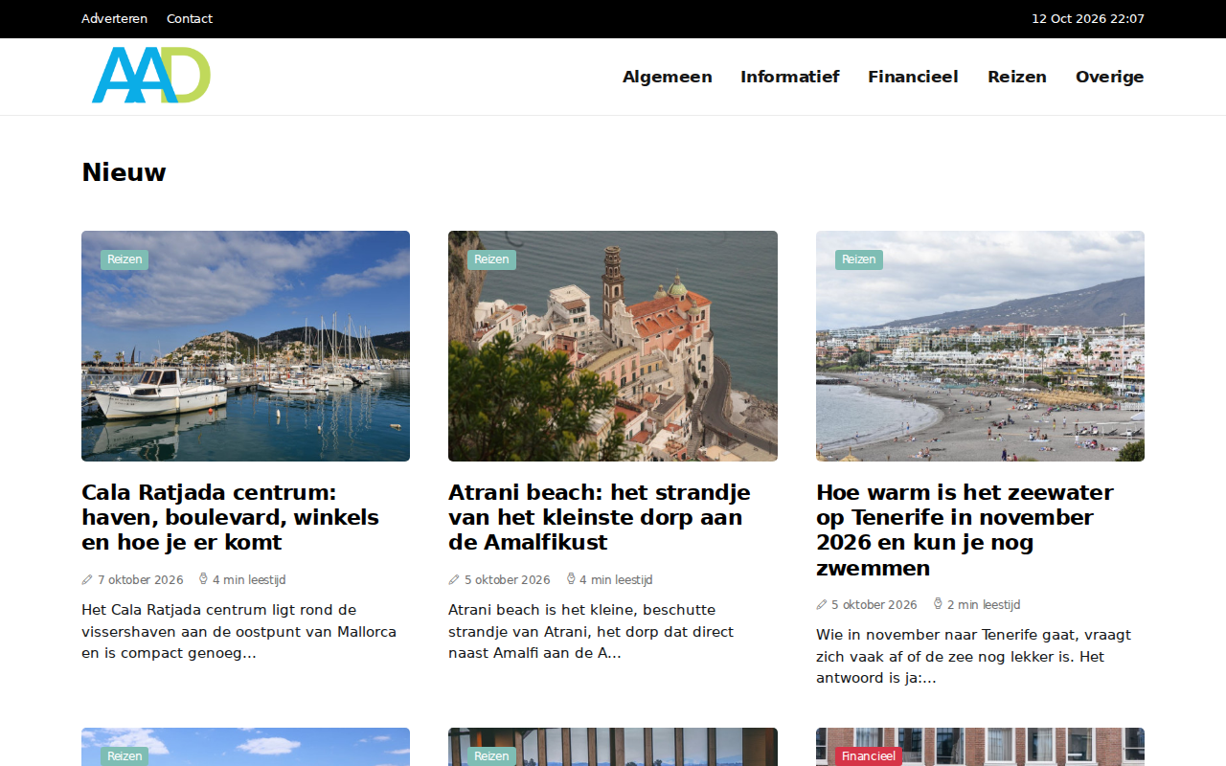Click clock icon beside 2 min leestijd
This screenshot has width=1226, height=766.
[938, 604]
